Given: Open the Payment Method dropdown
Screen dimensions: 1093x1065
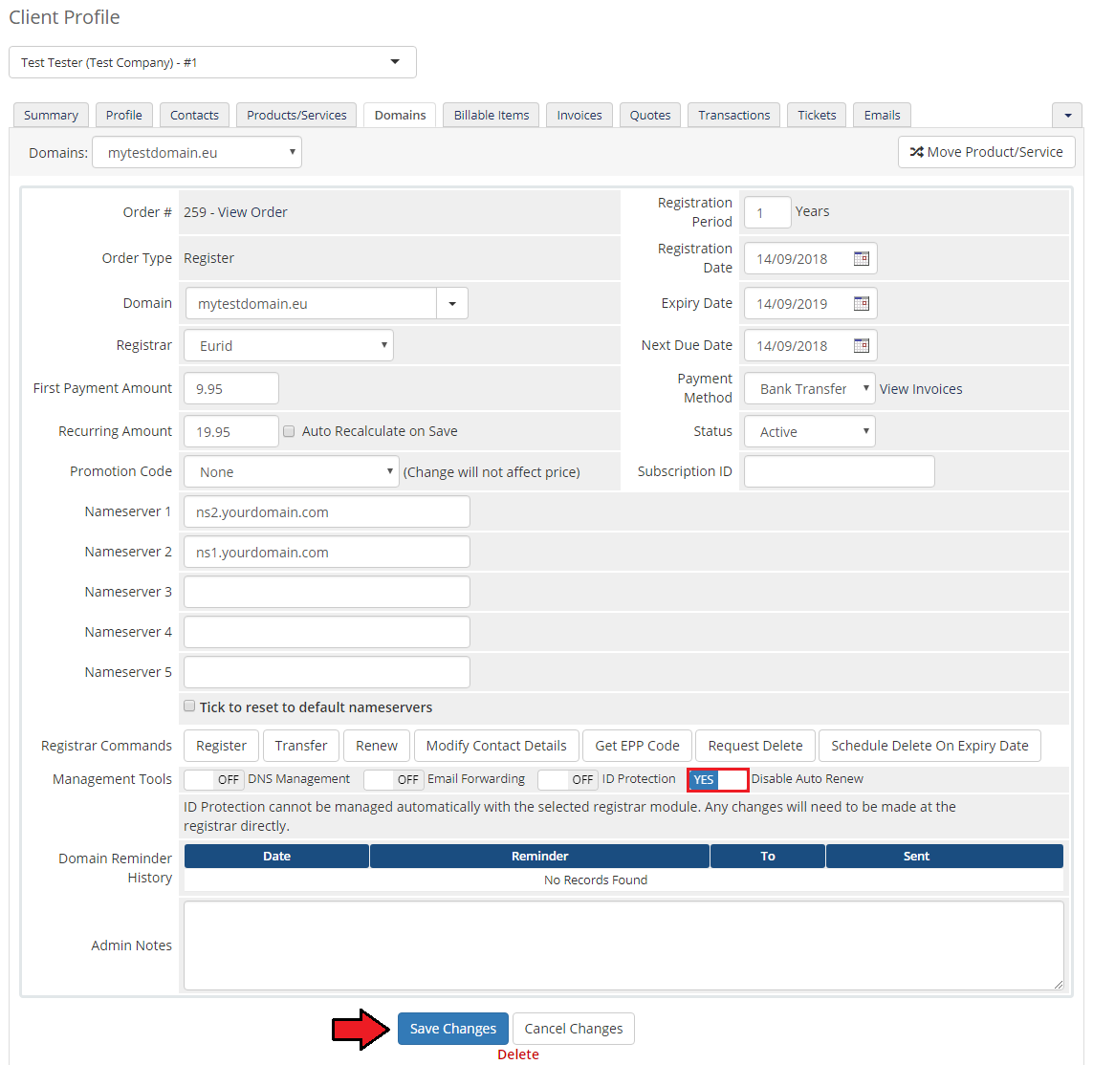Looking at the screenshot, I should pos(809,389).
